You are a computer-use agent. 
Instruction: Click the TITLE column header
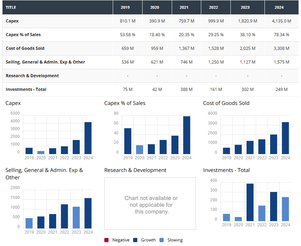[x=11, y=7]
